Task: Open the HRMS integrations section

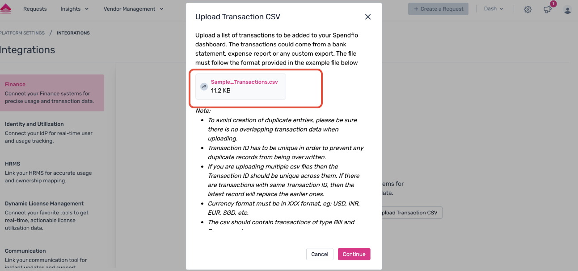Action: point(51,172)
